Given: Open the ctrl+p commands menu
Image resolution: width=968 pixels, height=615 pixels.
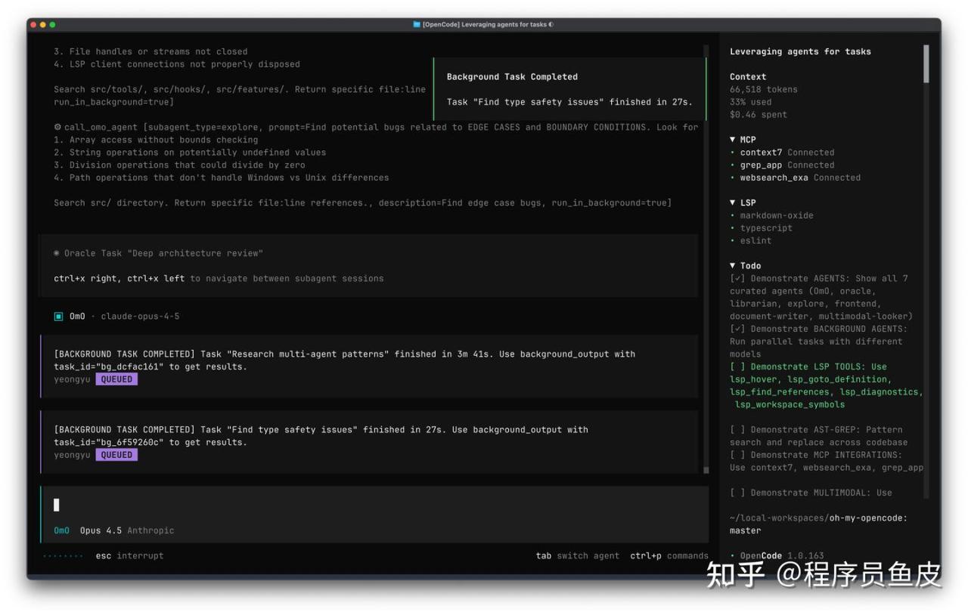Looking at the screenshot, I should (669, 555).
